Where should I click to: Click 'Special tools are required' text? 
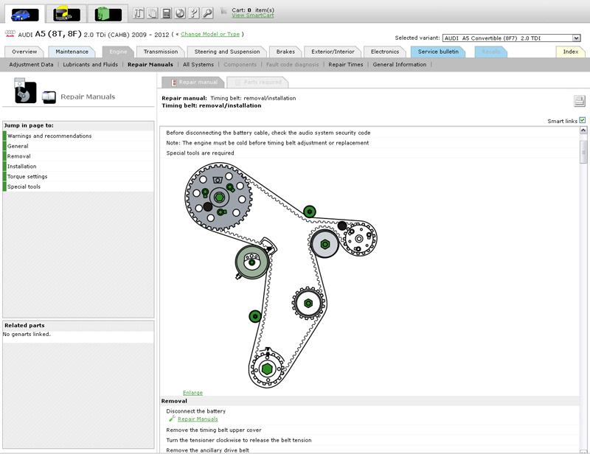coord(200,153)
